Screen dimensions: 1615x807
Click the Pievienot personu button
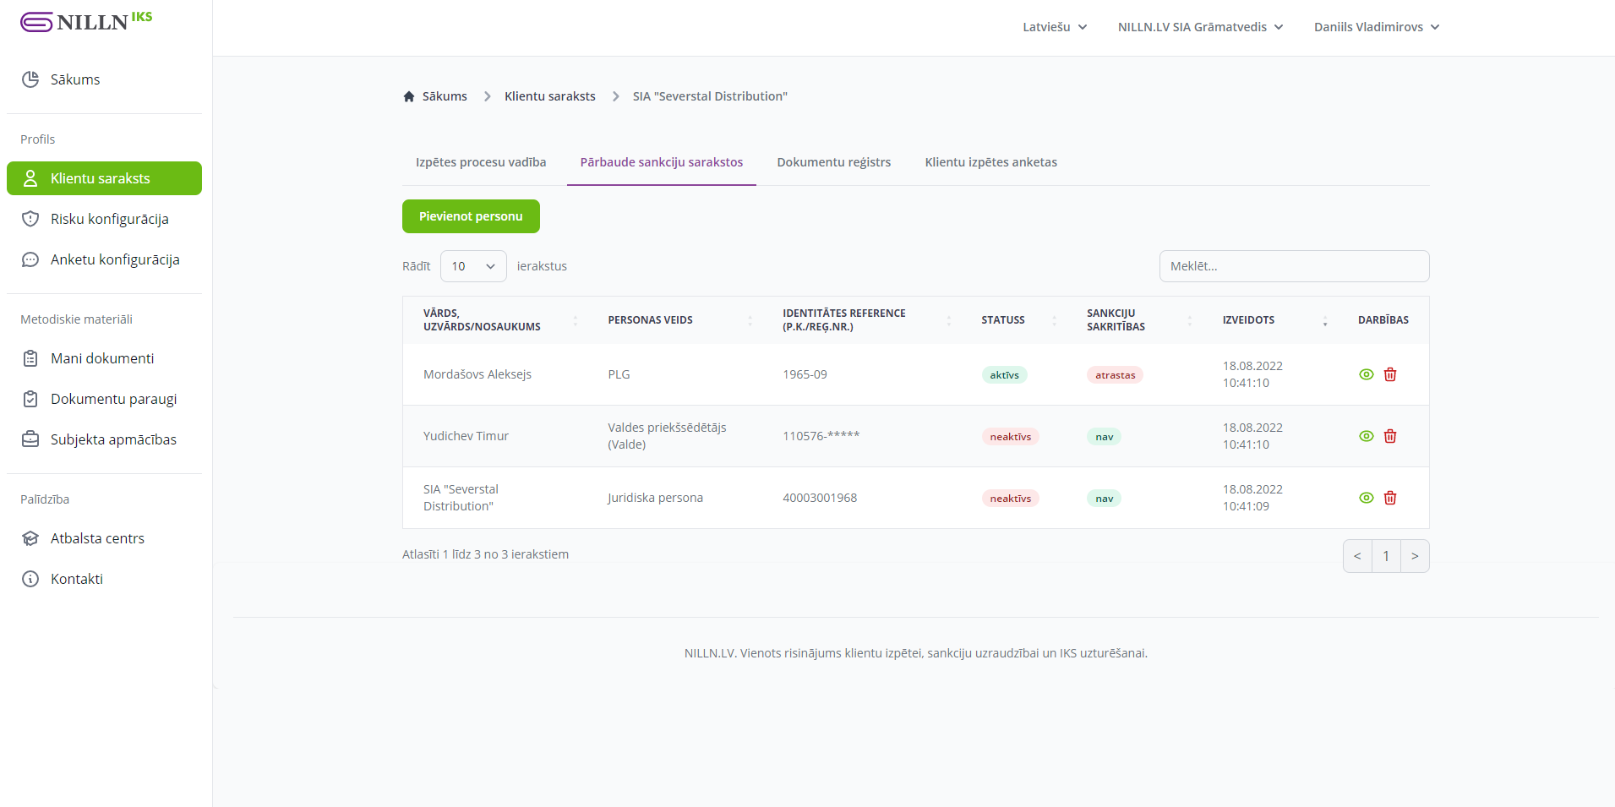click(471, 216)
